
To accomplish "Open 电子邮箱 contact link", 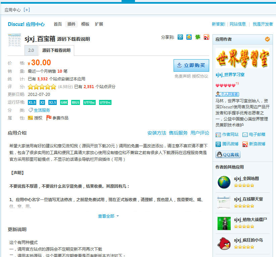I will (x=254, y=135).
